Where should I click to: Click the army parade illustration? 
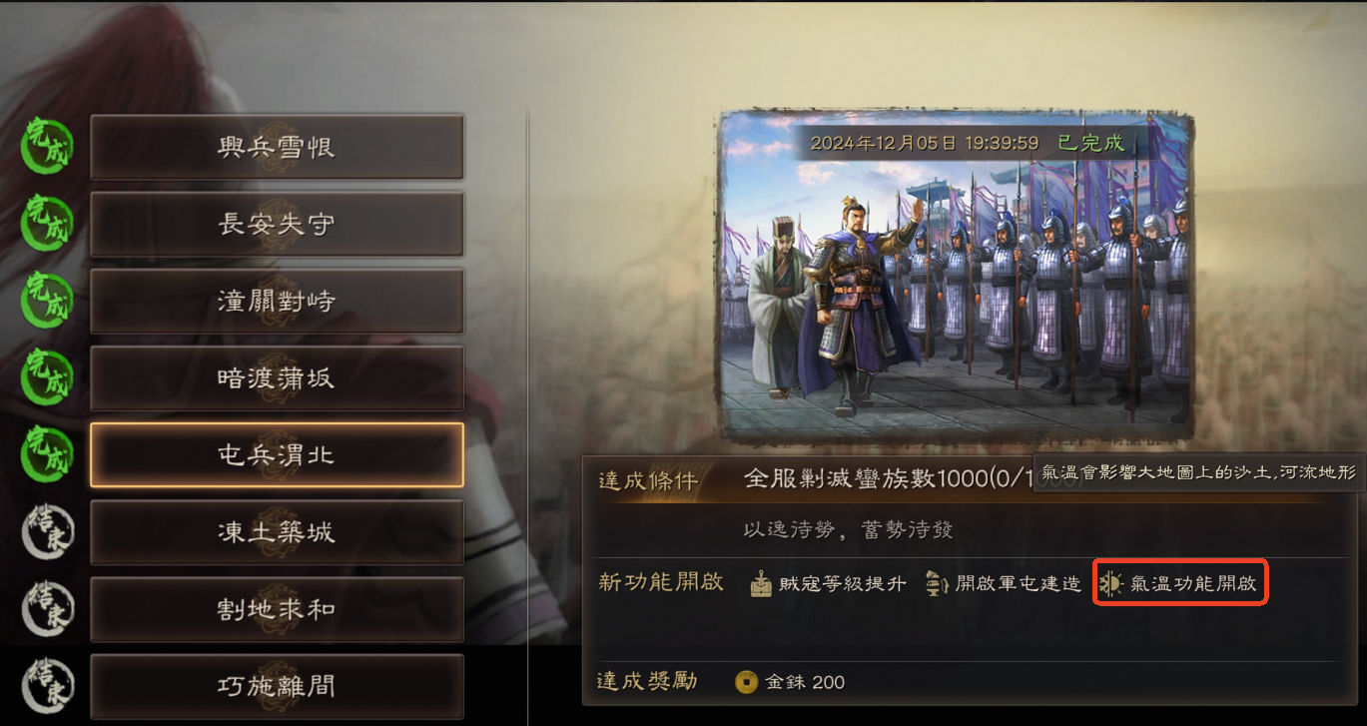tap(957, 276)
